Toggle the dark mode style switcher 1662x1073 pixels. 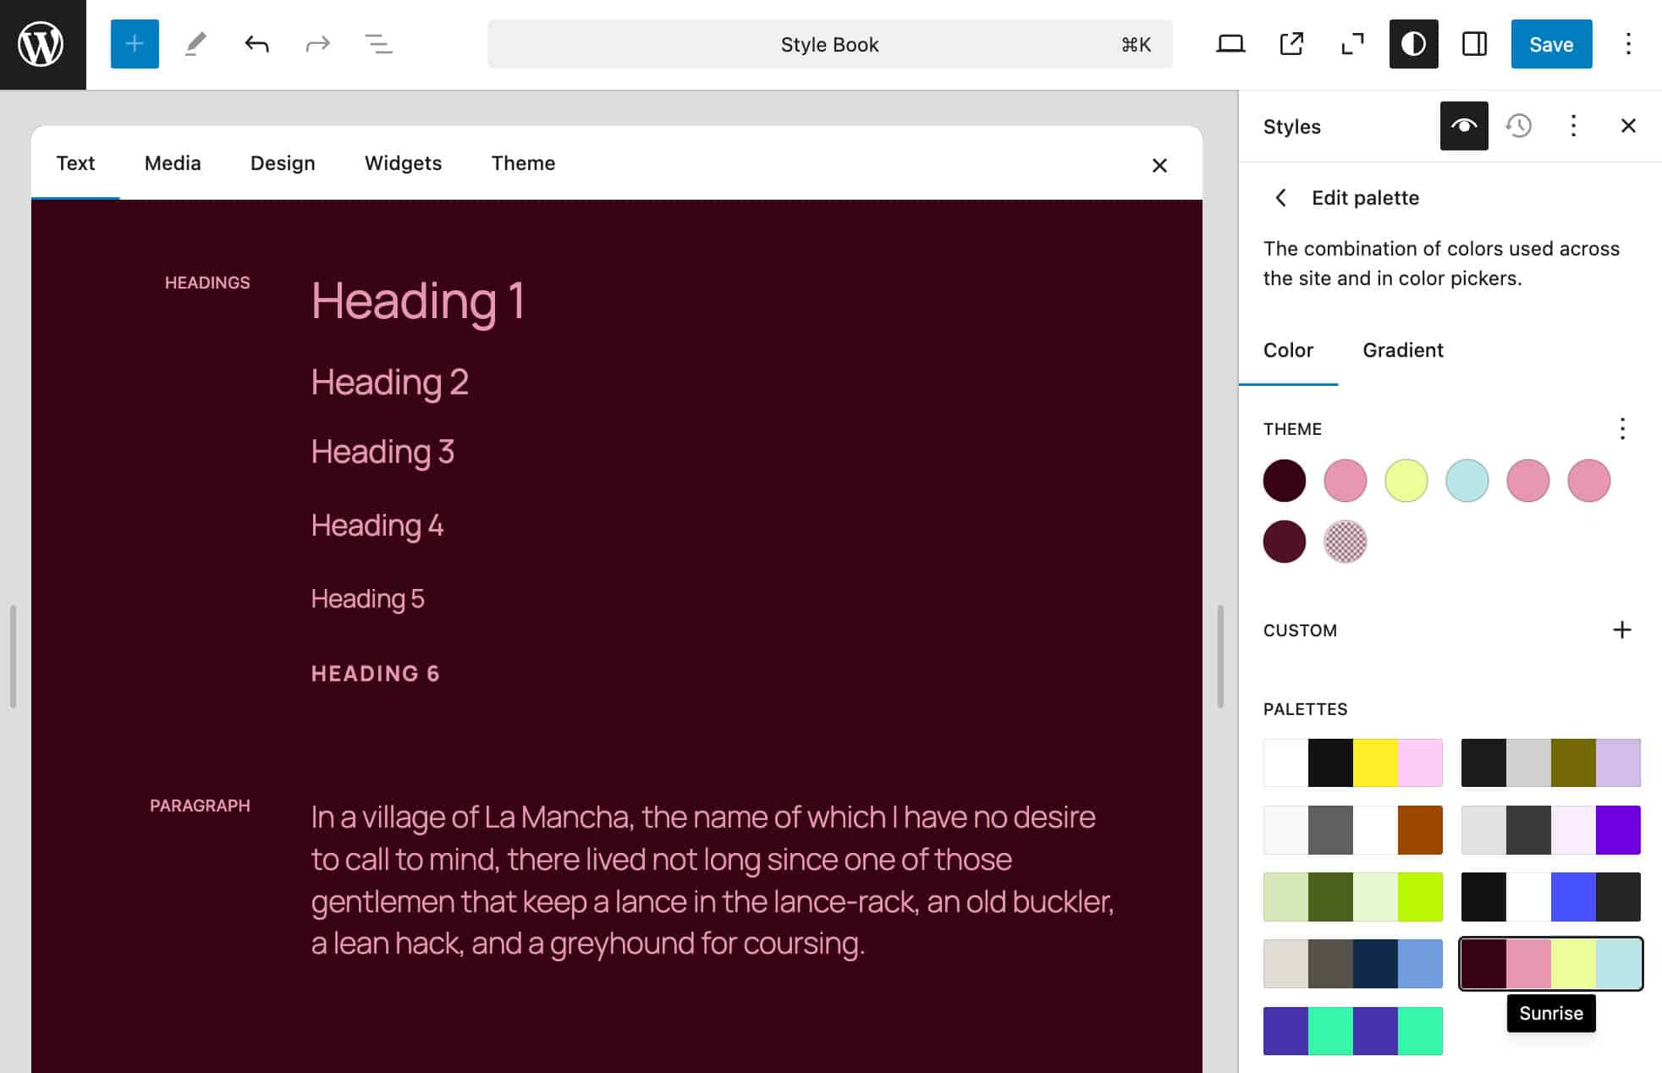pyautogui.click(x=1412, y=44)
